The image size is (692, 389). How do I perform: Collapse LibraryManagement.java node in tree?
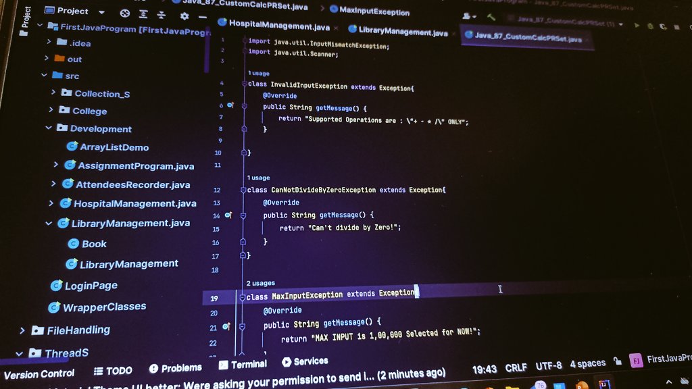pos(49,223)
